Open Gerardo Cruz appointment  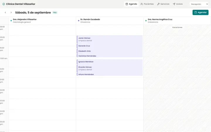(x=110, y=46)
